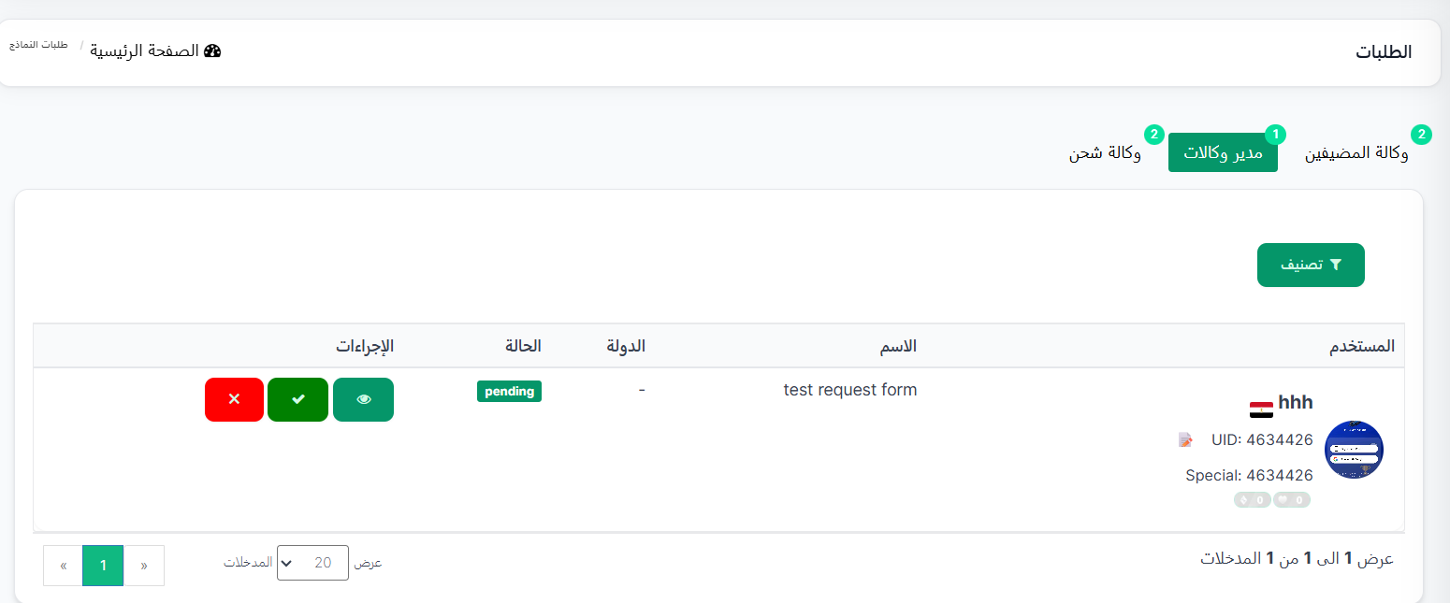Select page 1 in pagination
Image resolution: width=1450 pixels, height=603 pixels.
pyautogui.click(x=103, y=566)
